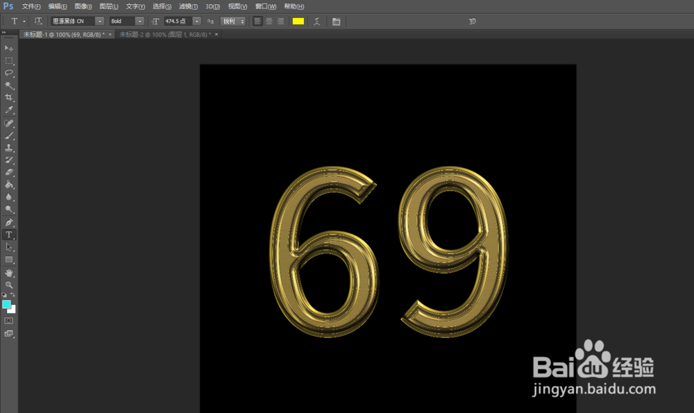Select the Path Selection tool
Viewport: 694px width, 413px height.
tap(9, 247)
